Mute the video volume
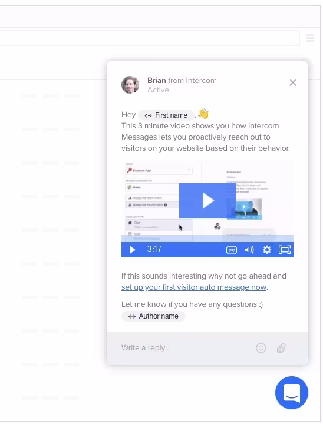Image resolution: width=323 pixels, height=424 pixels. point(249,250)
